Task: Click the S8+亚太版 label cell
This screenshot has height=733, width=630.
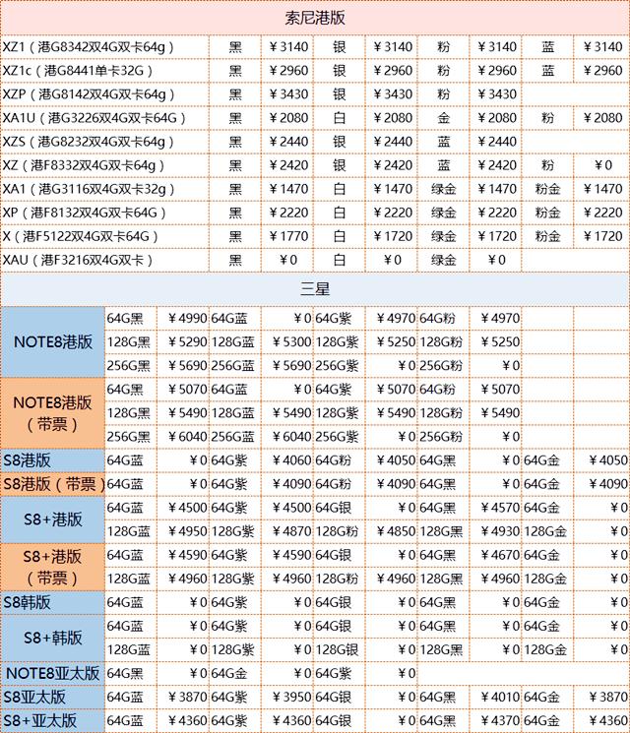Action: (x=53, y=721)
